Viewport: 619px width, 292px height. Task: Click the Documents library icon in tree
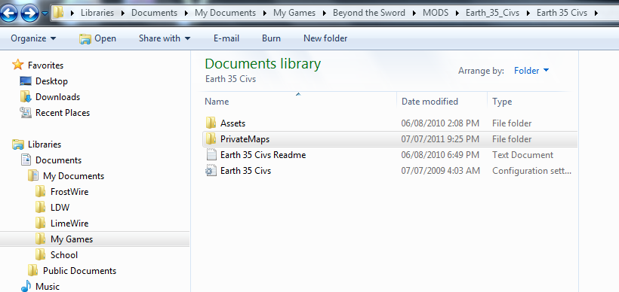tap(26, 160)
